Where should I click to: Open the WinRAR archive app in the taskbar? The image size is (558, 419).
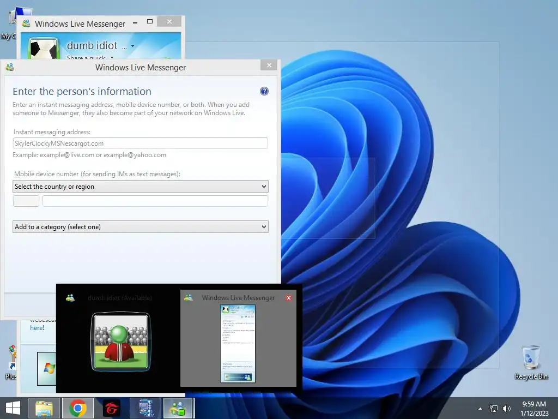[x=145, y=408]
